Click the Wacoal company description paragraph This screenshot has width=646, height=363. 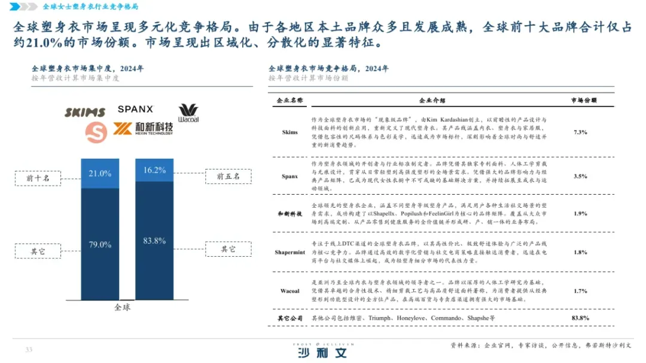(x=429, y=291)
